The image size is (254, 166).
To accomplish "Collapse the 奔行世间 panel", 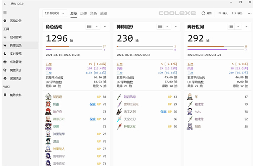I will click(246, 26).
